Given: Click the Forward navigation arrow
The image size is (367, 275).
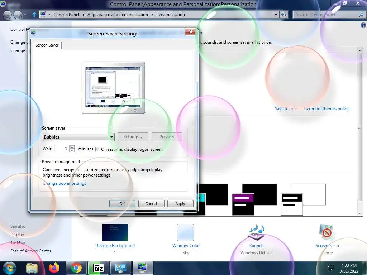Looking at the screenshot, I should point(18,15).
